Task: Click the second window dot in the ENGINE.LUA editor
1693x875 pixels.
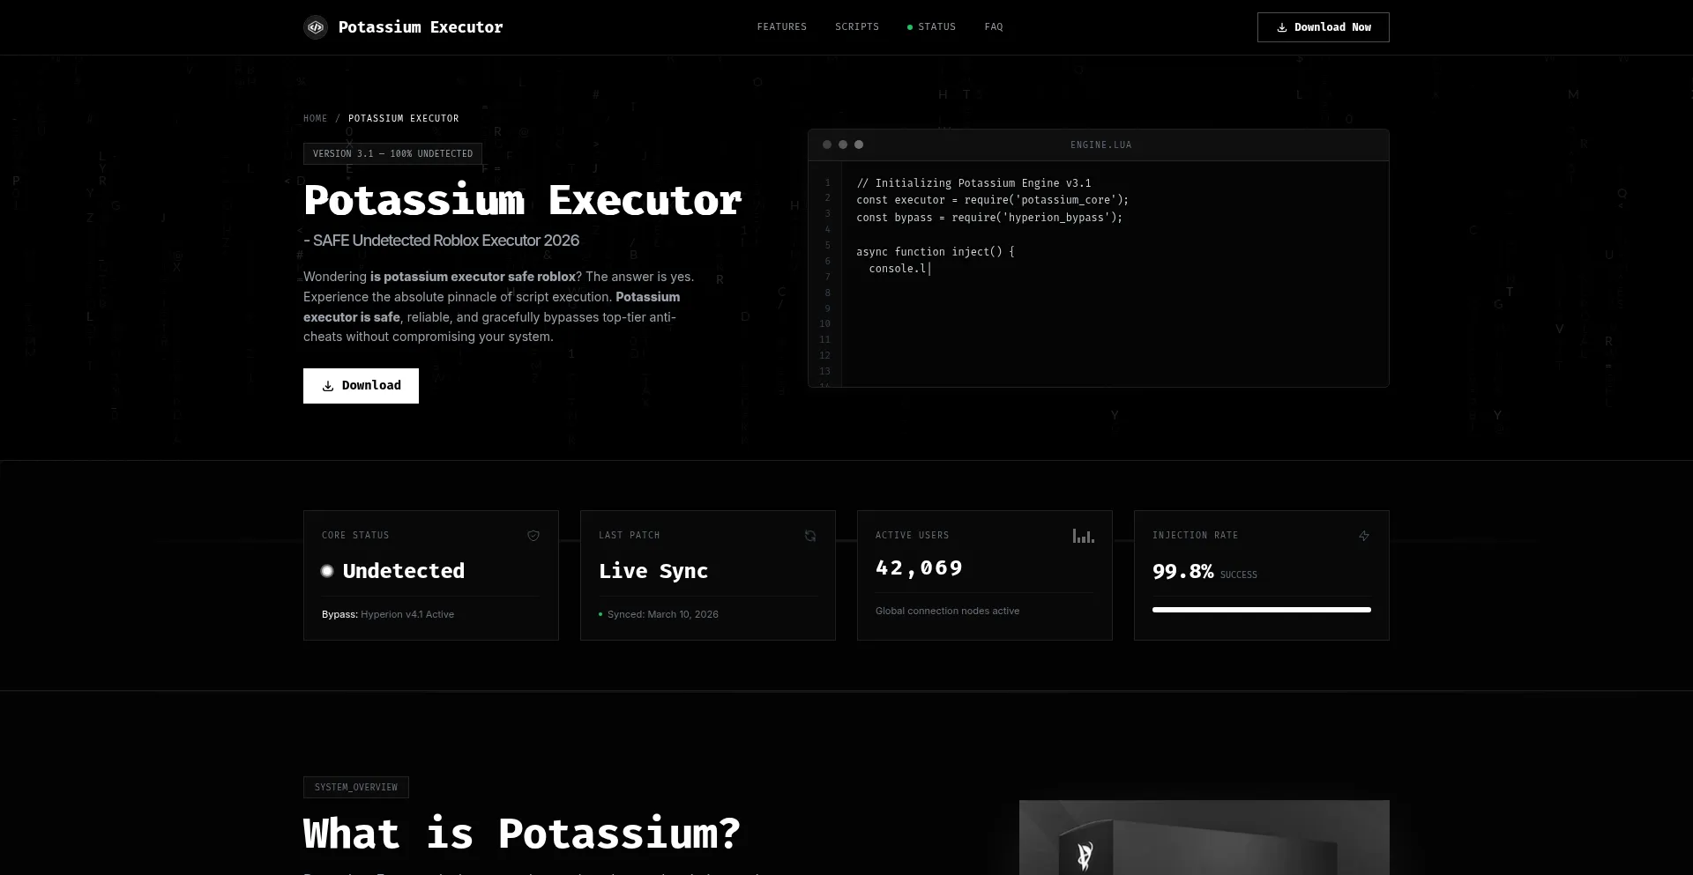Action: pos(843,145)
